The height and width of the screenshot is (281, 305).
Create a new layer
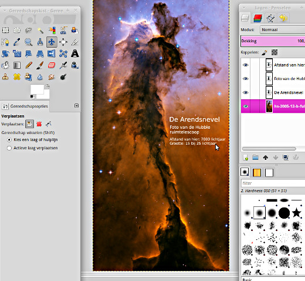click(246, 158)
